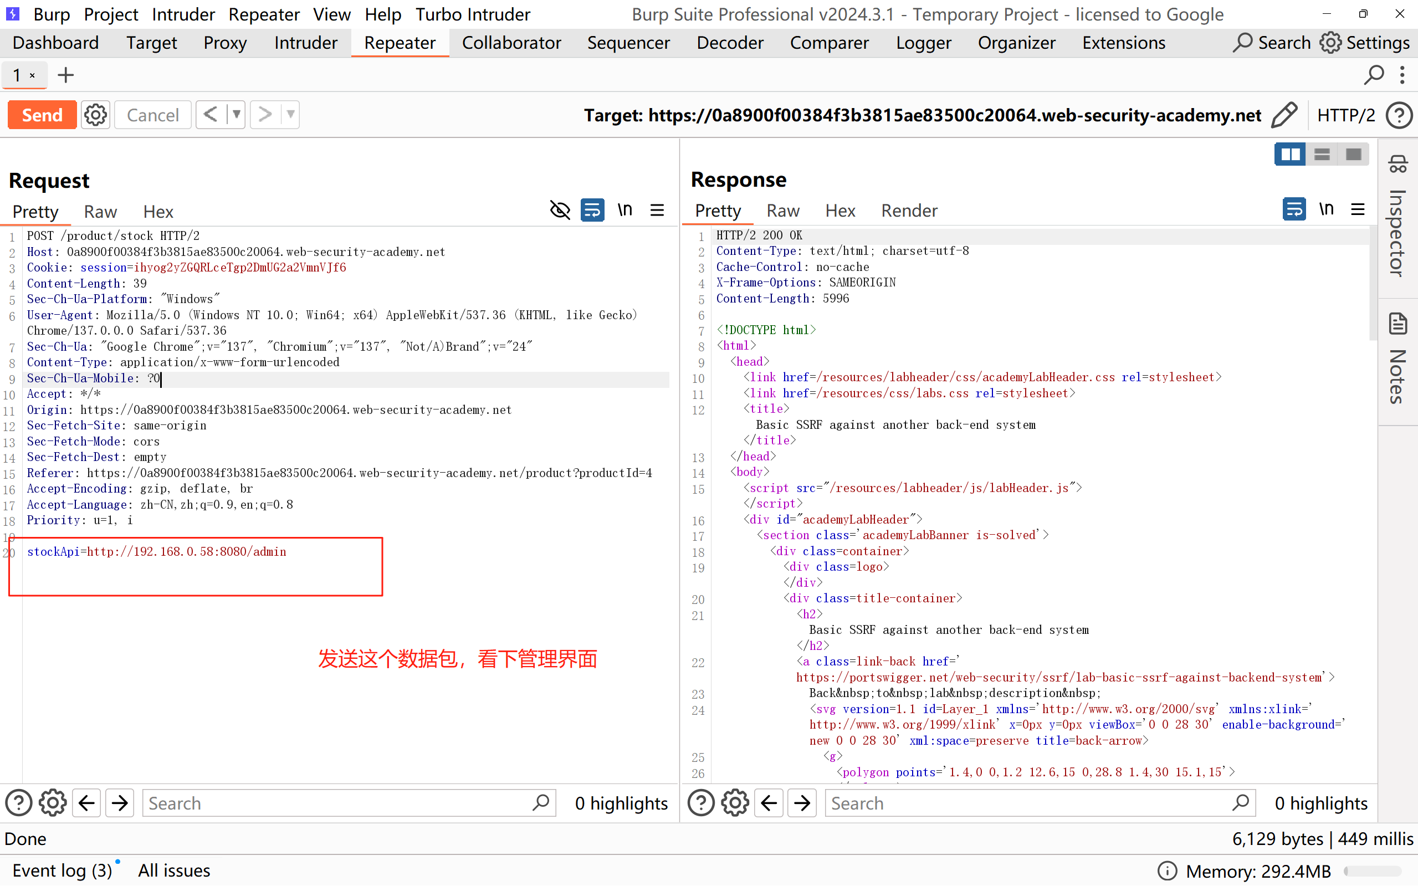Open the previous request history dropdown arrow
The width and height of the screenshot is (1418, 886).
point(236,114)
